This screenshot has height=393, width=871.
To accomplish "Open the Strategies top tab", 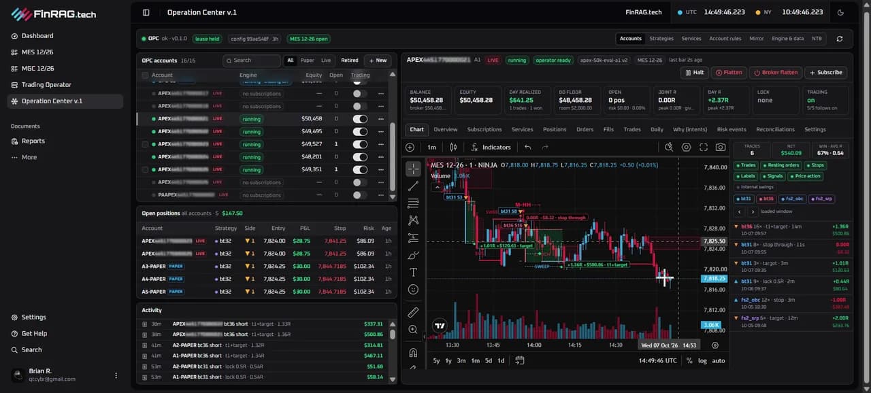I will point(661,39).
